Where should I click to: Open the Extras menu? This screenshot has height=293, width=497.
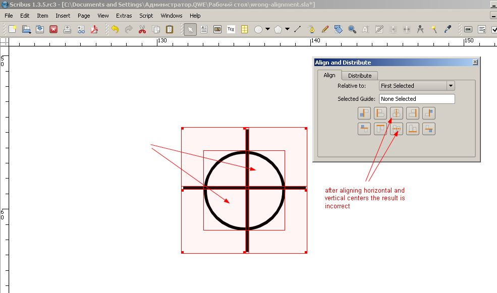(124, 16)
